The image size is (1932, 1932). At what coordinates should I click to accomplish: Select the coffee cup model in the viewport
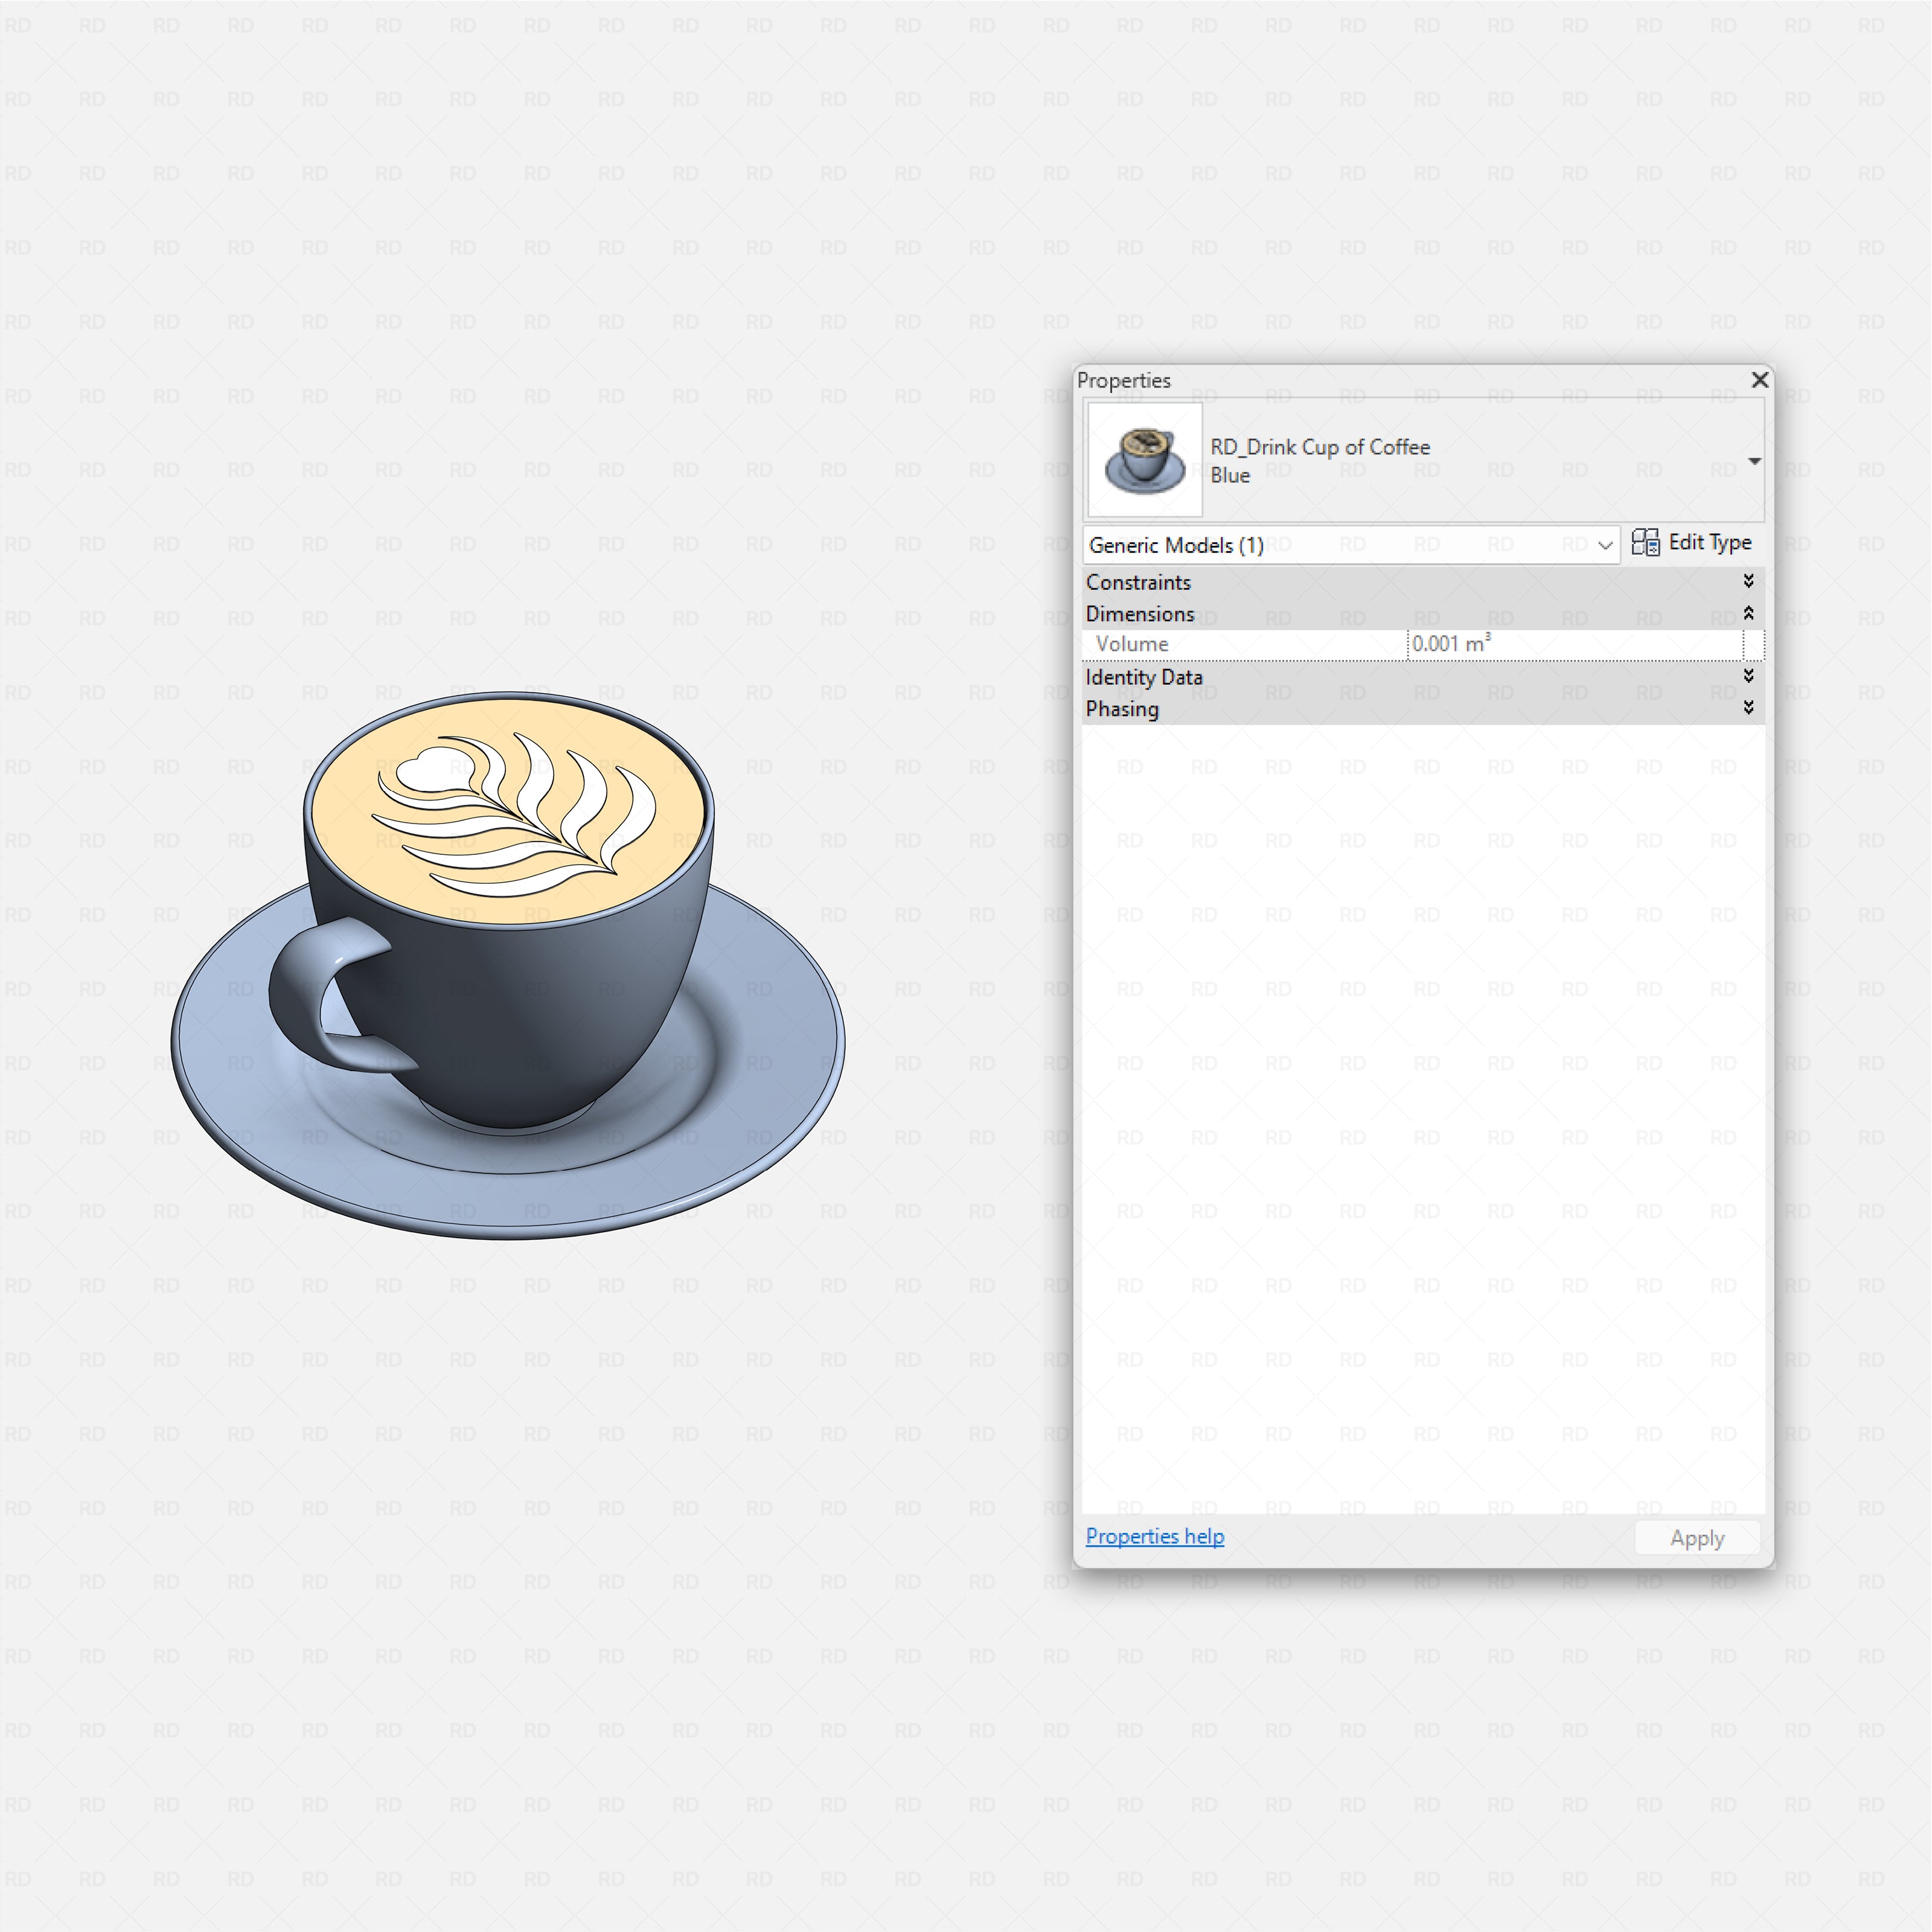(x=500, y=1000)
